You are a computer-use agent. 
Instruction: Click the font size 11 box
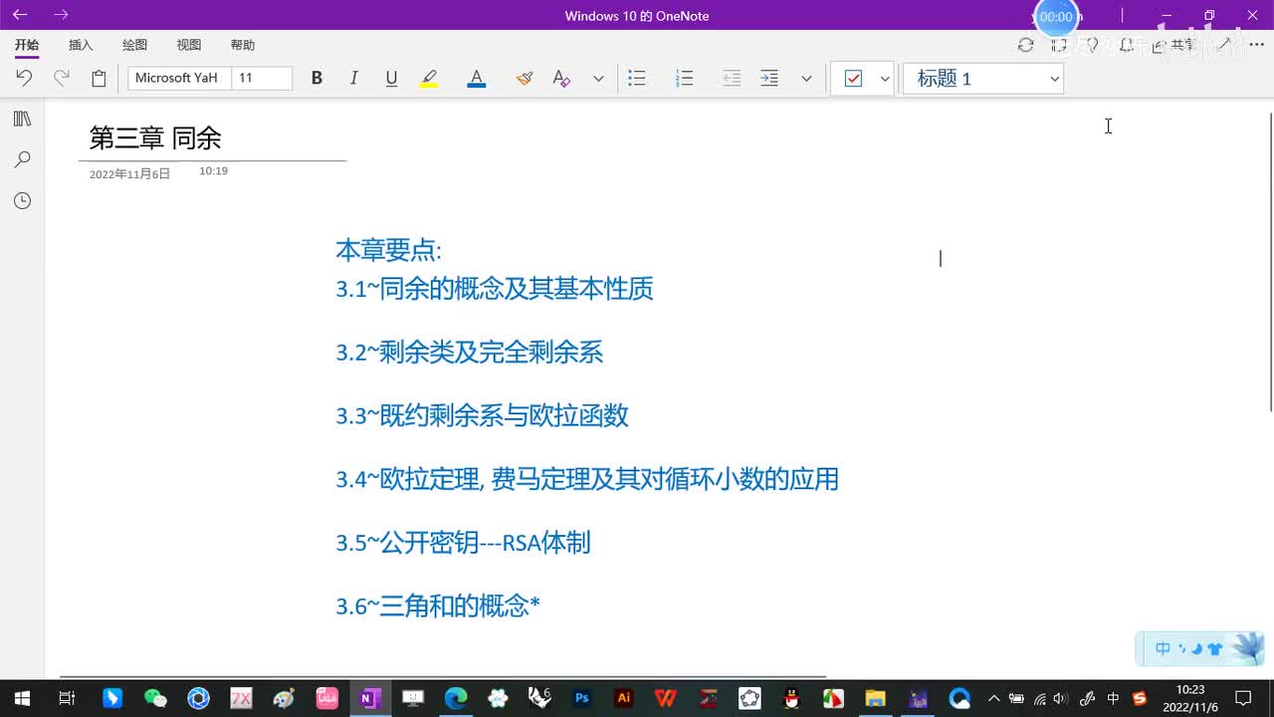click(262, 78)
